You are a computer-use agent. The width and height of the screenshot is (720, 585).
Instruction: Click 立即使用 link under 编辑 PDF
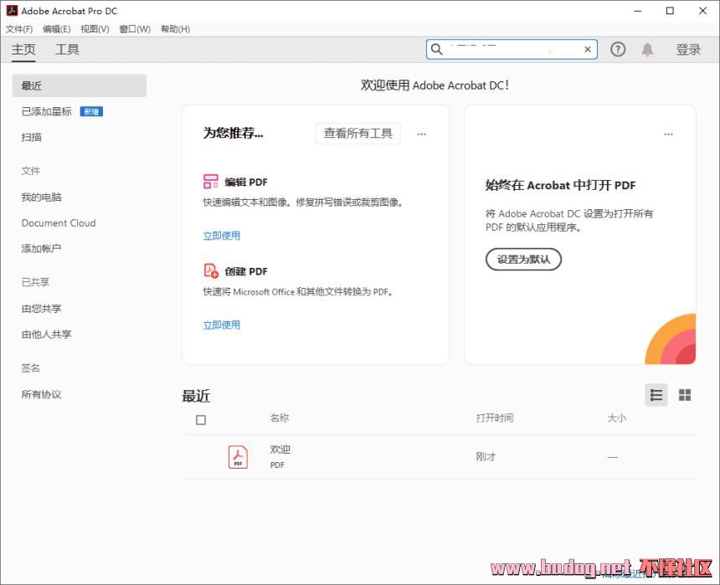(221, 235)
